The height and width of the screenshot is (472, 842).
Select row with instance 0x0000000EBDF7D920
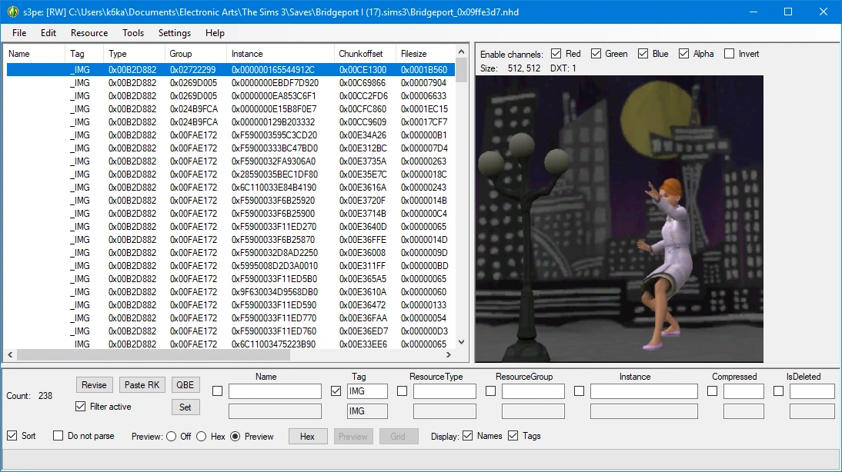(x=230, y=82)
